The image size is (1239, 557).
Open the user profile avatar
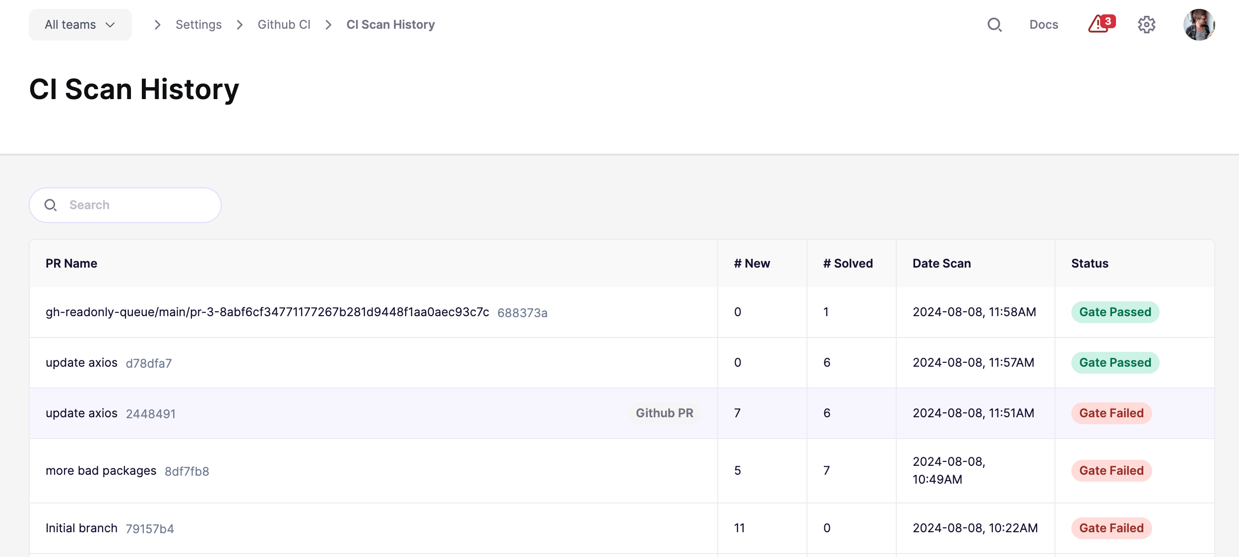(x=1199, y=25)
